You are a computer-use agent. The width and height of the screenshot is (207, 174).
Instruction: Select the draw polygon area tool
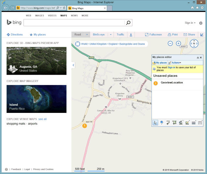(174, 123)
